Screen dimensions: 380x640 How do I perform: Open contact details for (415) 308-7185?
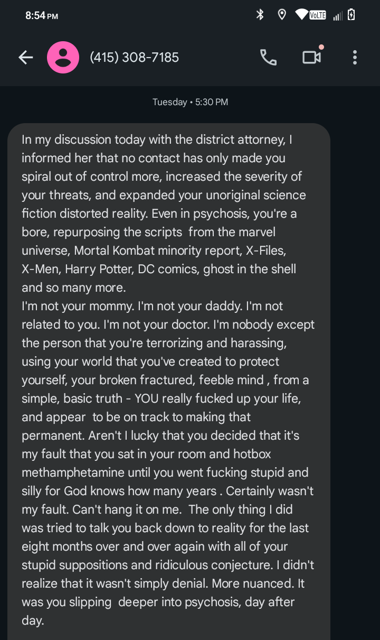pyautogui.click(x=135, y=58)
